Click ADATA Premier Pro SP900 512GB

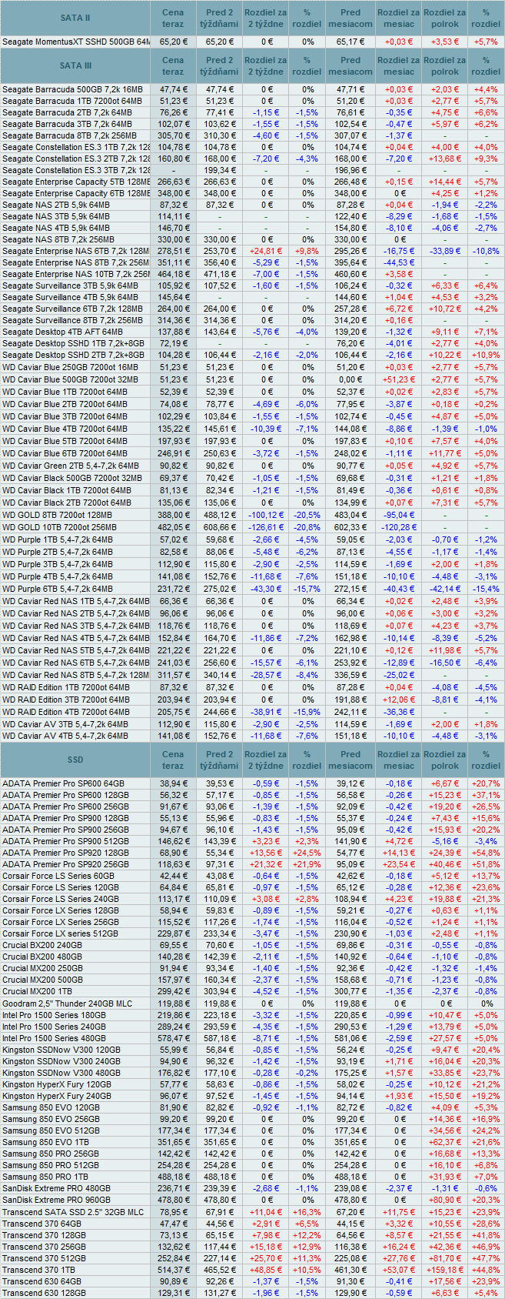pos(65,841)
